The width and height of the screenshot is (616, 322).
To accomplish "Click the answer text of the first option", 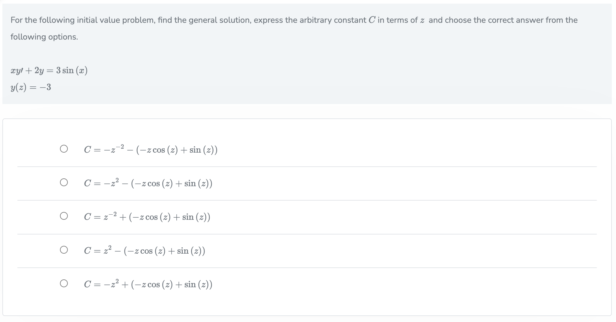I will coord(150,149).
